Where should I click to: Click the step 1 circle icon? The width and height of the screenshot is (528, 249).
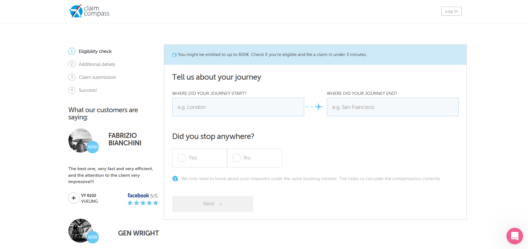(x=72, y=51)
